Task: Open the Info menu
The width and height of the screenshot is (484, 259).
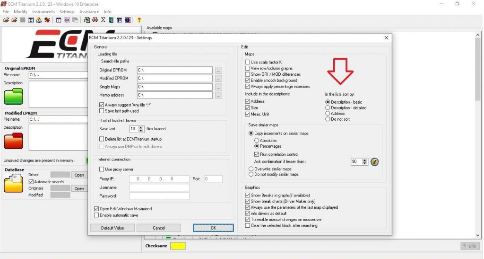Action: click(107, 11)
